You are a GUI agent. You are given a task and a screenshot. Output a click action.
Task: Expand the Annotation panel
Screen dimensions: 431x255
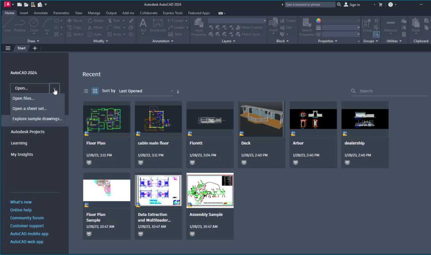pos(163,41)
